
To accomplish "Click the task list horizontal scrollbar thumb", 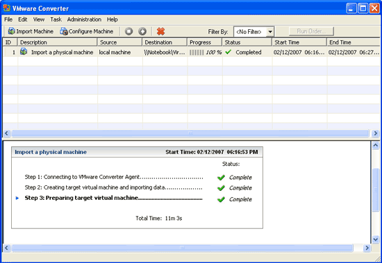I will [190, 133].
